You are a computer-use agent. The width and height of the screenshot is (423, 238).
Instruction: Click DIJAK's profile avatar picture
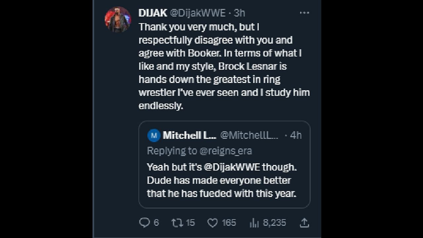pos(118,19)
